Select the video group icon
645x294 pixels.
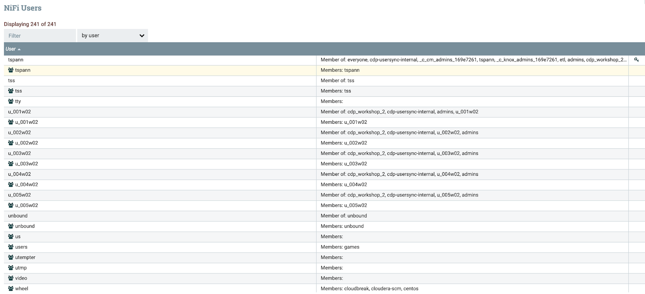11,278
